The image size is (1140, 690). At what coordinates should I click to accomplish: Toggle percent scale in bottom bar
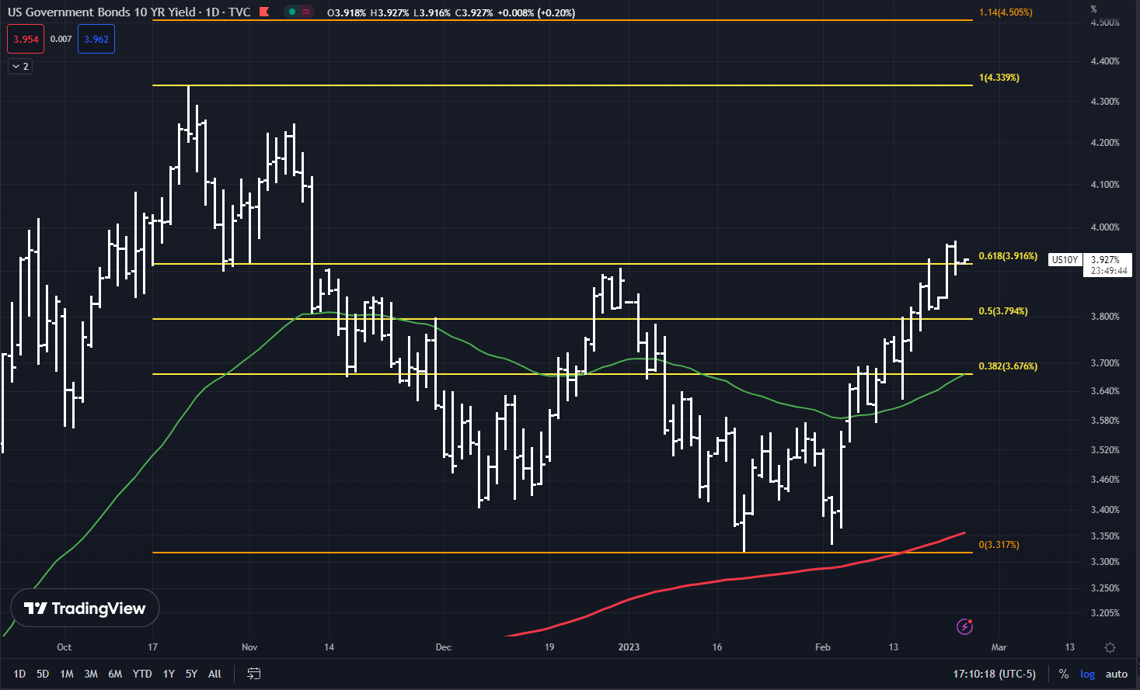[x=1064, y=674]
